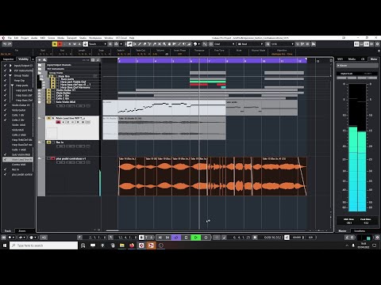
Task: Uncheck visibility for Harp Dry track
Action: [x=5, y=81]
